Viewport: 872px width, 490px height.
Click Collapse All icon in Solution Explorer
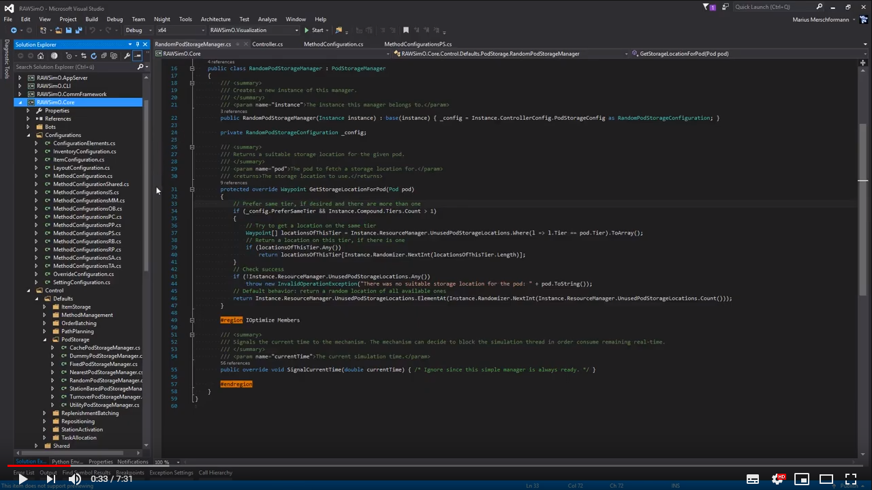(104, 56)
